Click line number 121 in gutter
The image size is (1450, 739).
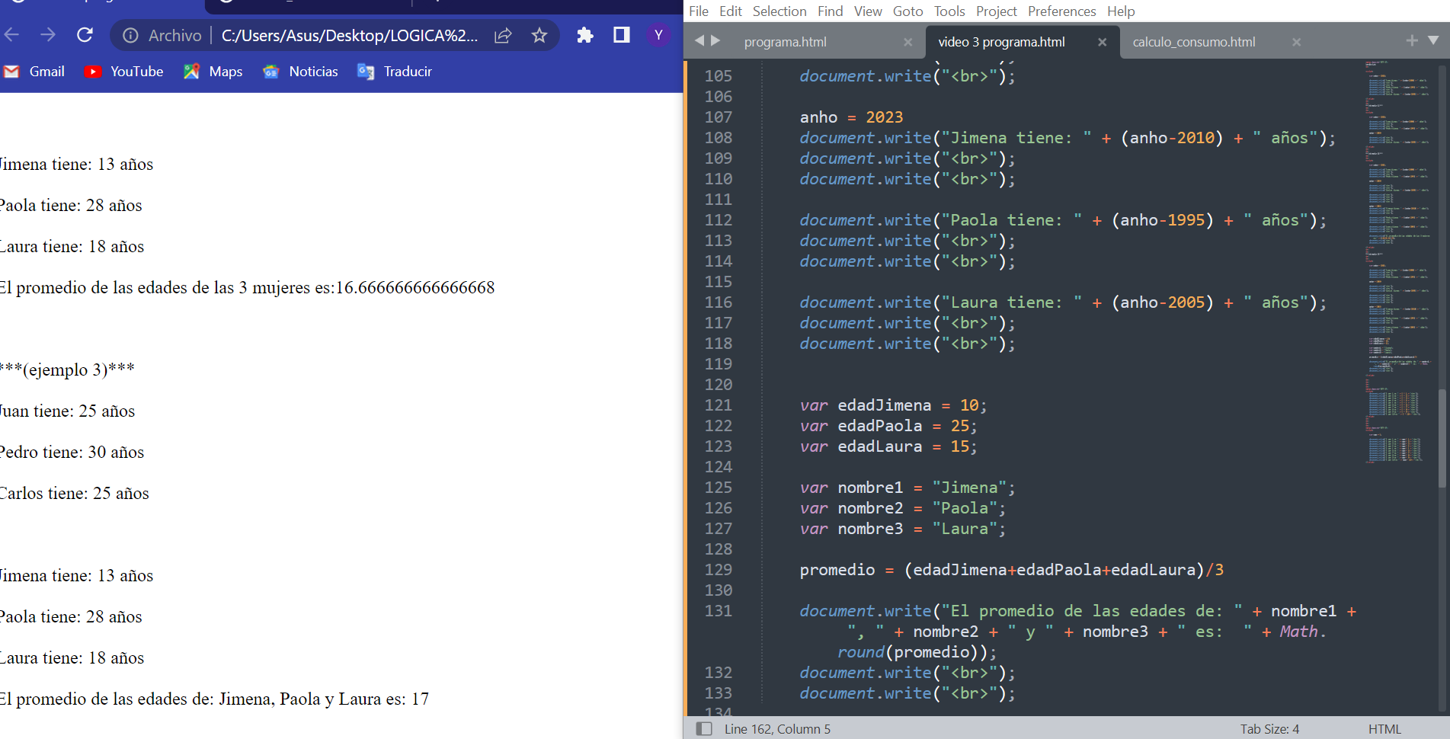coord(718,405)
